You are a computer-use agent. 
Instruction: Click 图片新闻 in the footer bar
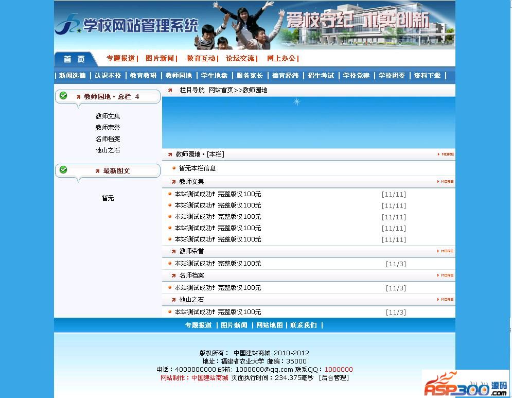click(x=234, y=325)
